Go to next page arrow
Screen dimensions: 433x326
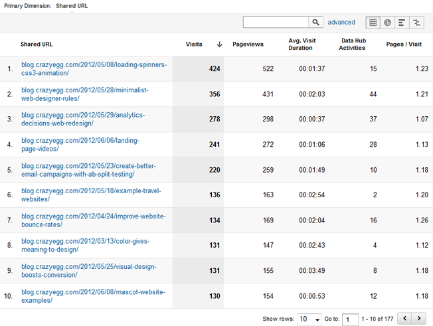[x=419, y=318]
